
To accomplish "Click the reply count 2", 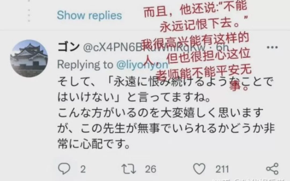I will [x=83, y=169].
